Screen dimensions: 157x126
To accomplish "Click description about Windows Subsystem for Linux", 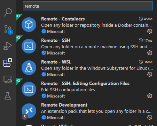I will tap(97, 68).
